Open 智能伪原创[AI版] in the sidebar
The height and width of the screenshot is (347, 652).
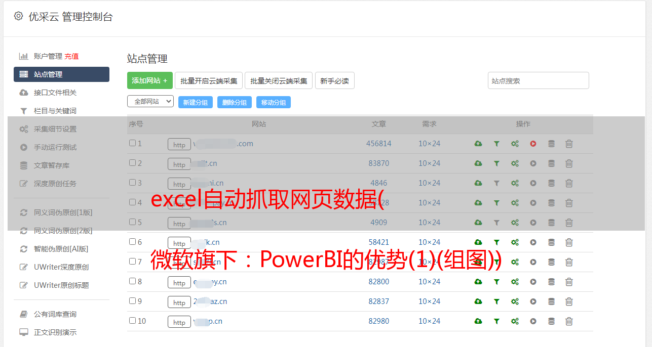tap(61, 249)
